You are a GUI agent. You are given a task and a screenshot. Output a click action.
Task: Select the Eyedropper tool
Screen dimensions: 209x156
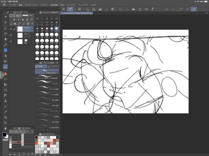pos(5,112)
